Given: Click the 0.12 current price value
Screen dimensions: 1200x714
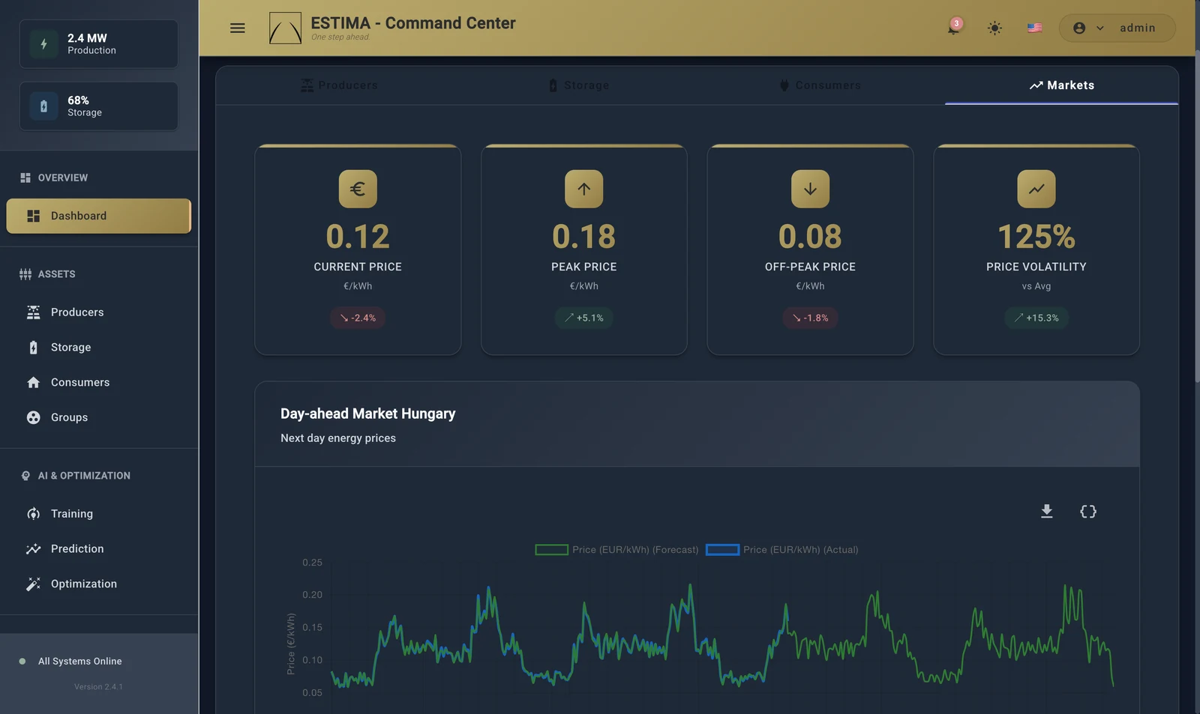Looking at the screenshot, I should (358, 237).
